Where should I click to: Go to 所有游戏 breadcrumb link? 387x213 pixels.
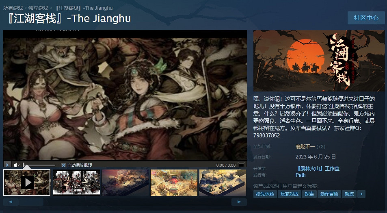[13, 8]
